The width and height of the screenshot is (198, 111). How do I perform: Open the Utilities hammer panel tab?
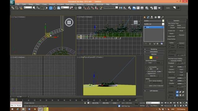(162, 17)
